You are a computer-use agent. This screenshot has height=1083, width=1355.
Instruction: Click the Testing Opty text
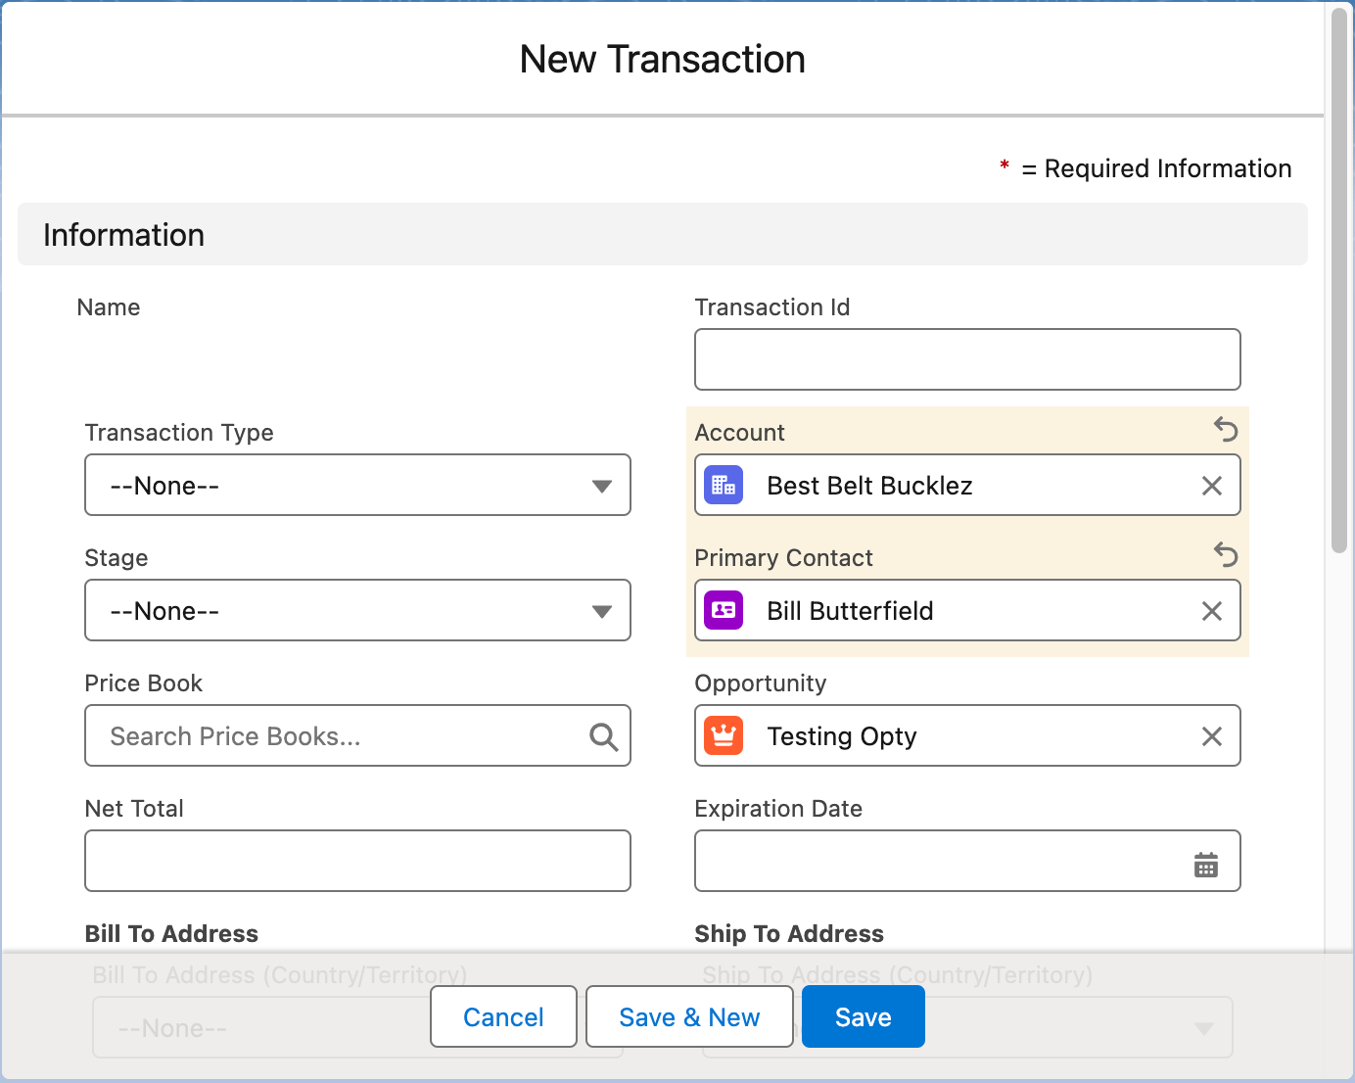[x=842, y=736]
